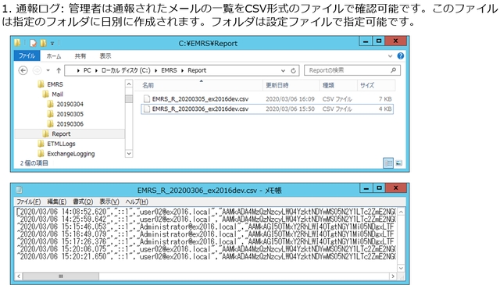The height and width of the screenshot is (289, 500).
Task: Click the search magnifier icon
Action: click(x=394, y=70)
